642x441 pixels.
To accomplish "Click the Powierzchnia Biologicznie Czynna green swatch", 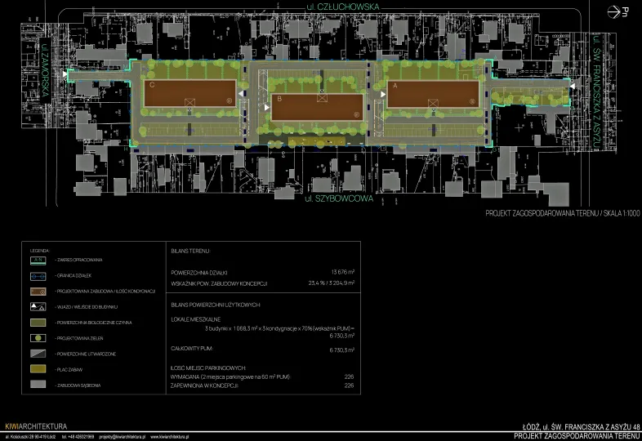I will point(38,322).
